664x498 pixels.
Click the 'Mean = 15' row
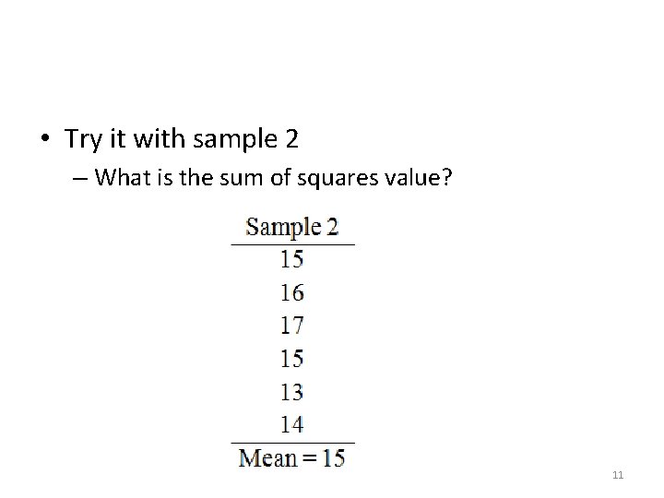point(292,456)
